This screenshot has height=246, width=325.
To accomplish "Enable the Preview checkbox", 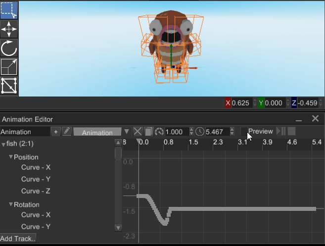I will (x=244, y=131).
